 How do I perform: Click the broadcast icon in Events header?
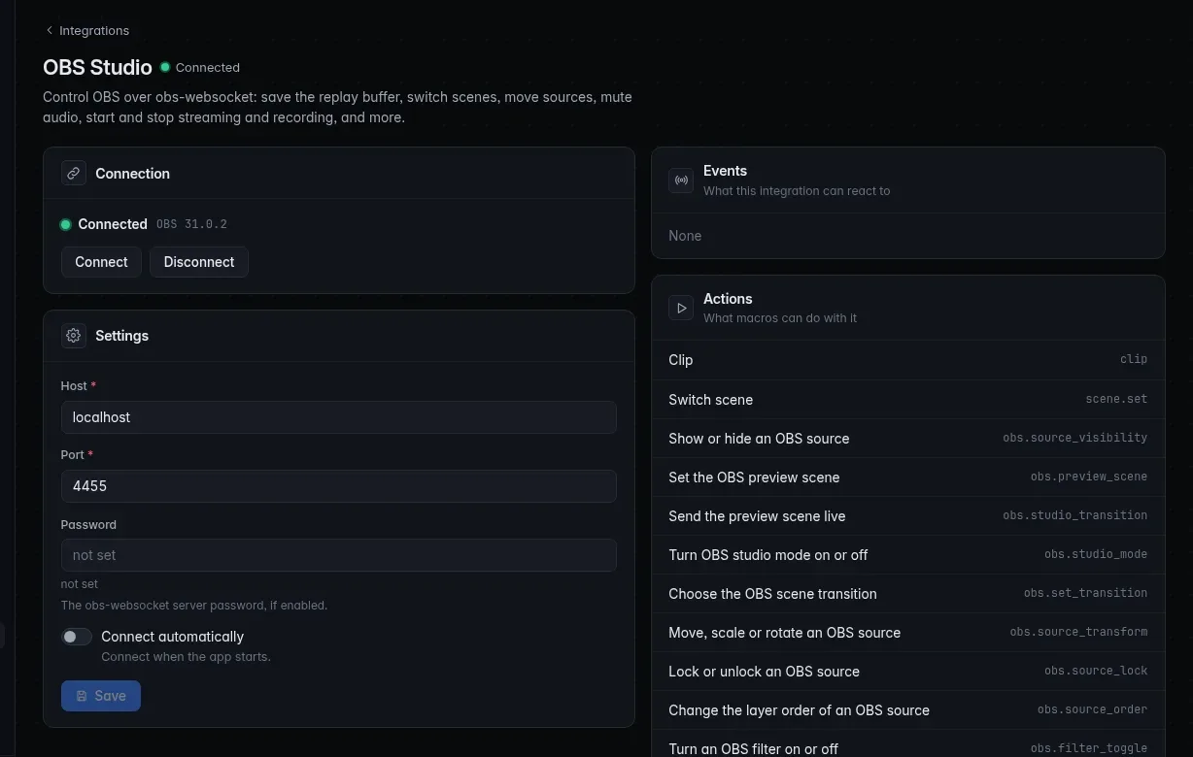click(681, 180)
